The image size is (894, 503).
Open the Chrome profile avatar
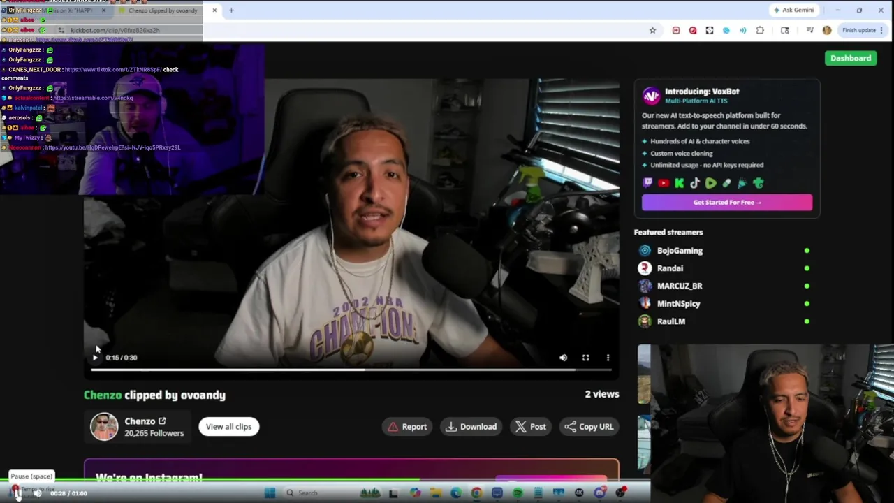(x=827, y=30)
